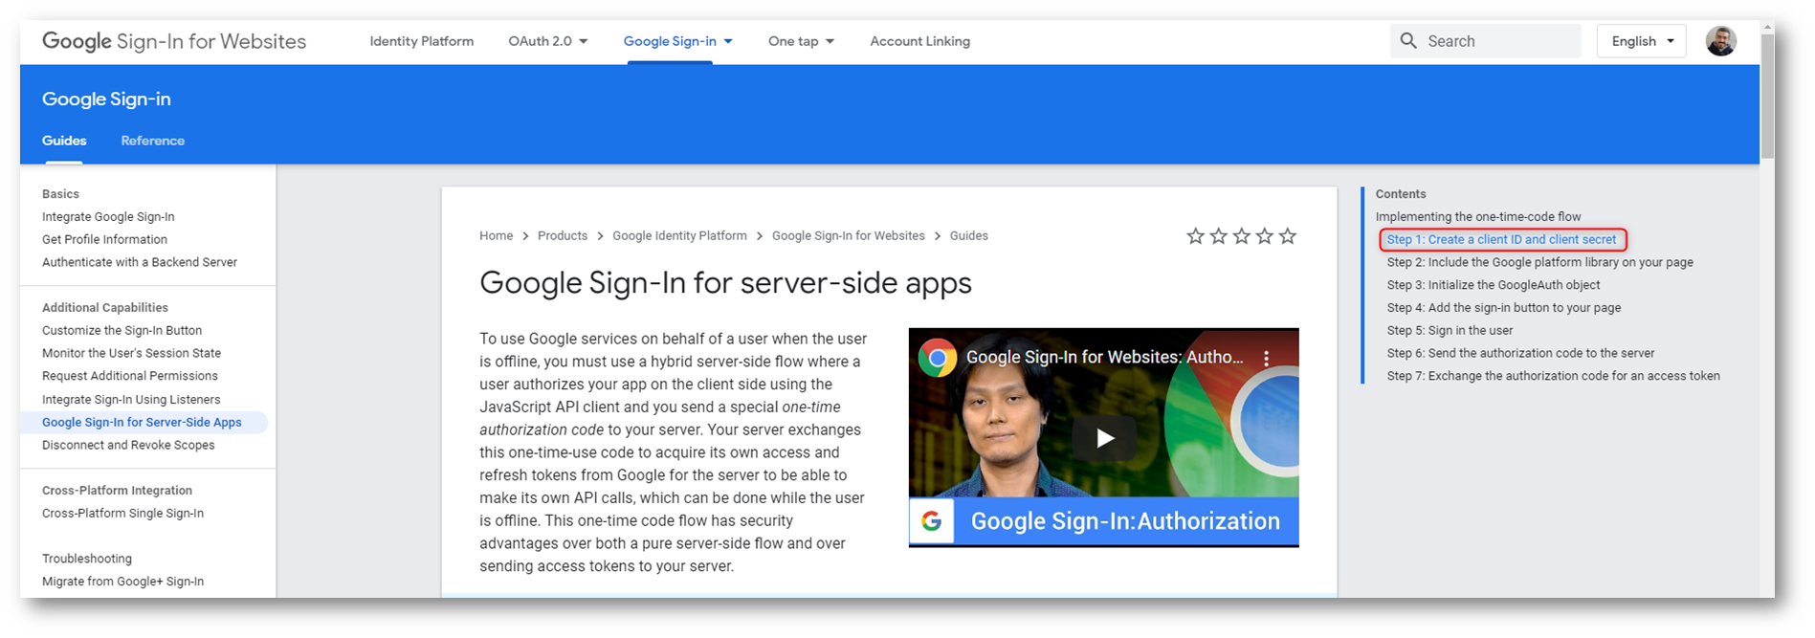Click the Troubleshooting sidebar entry
Screen dimensions: 1815x638
tap(87, 559)
